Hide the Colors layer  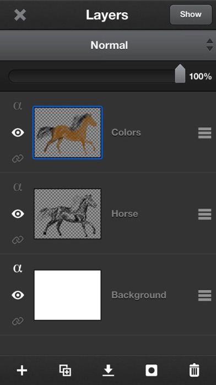click(x=18, y=133)
